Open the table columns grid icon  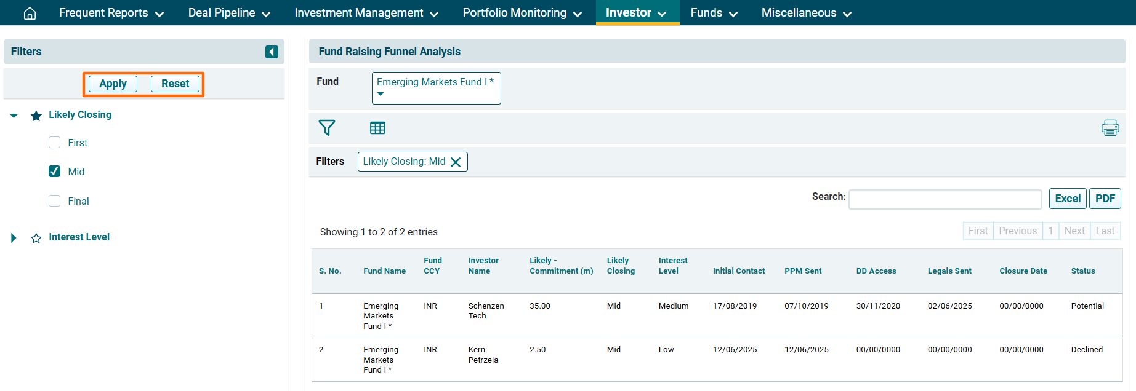point(377,128)
